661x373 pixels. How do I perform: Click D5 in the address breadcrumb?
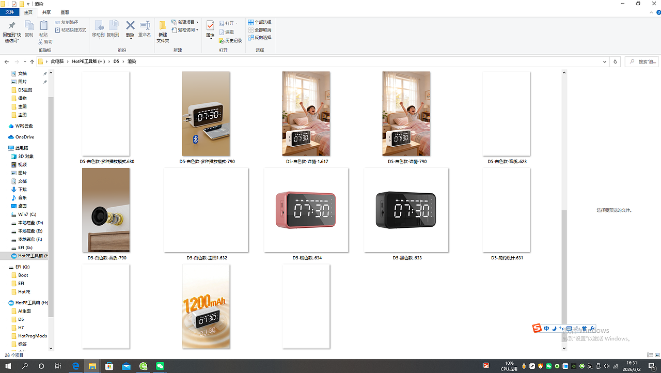click(x=116, y=61)
